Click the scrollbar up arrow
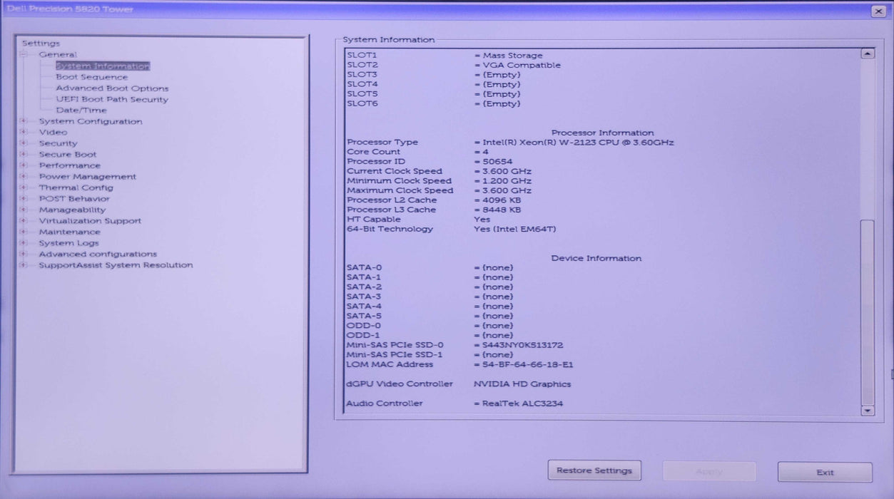This screenshot has width=894, height=499. click(868, 53)
